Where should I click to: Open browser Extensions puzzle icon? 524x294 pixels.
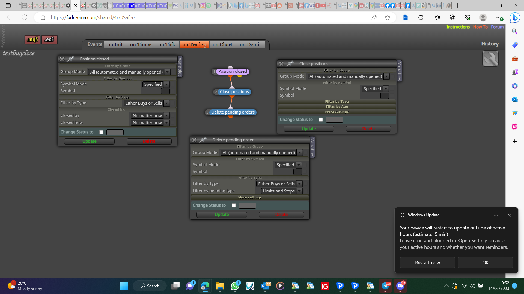pyautogui.click(x=421, y=17)
